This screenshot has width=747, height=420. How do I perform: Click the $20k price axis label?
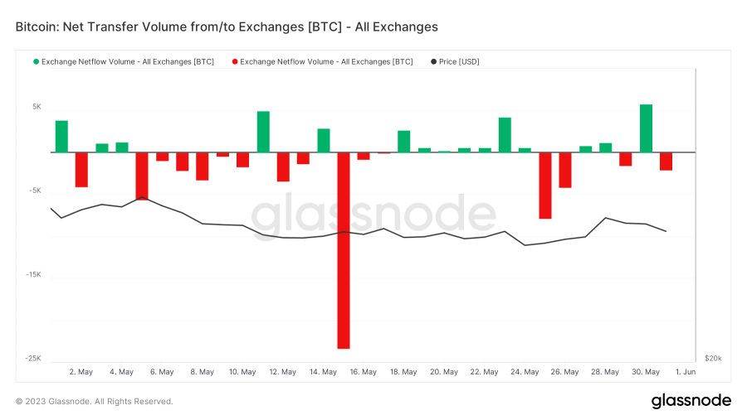coord(713,359)
